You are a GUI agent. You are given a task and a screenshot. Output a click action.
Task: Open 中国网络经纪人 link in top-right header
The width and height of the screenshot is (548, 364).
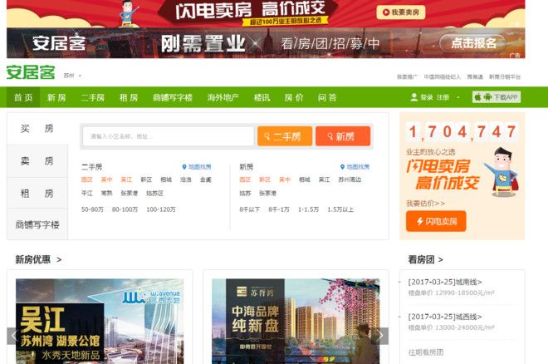(x=442, y=77)
